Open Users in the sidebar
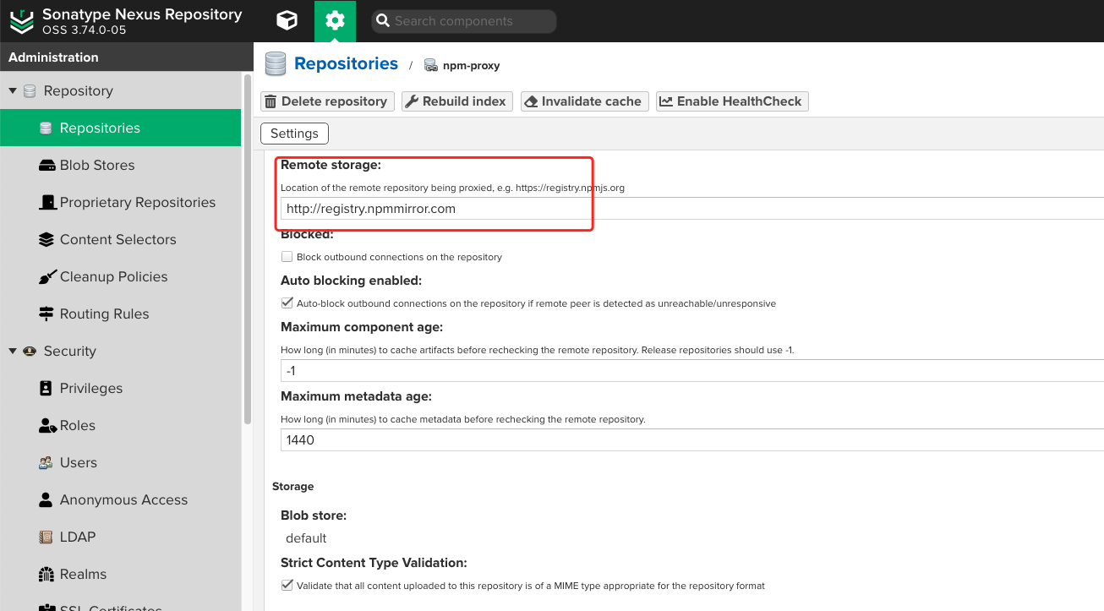 120,463
